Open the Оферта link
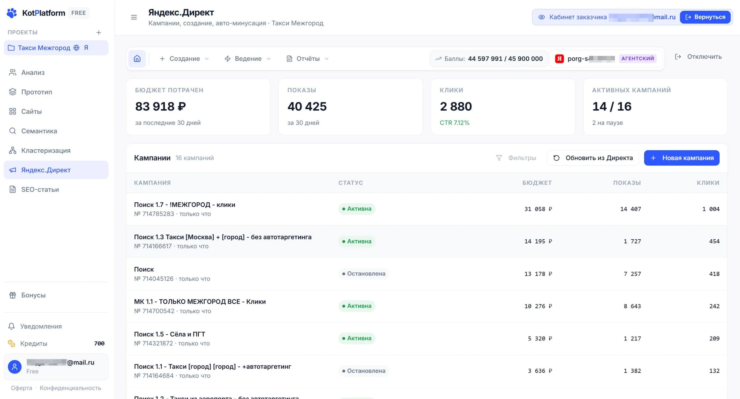 [x=22, y=388]
